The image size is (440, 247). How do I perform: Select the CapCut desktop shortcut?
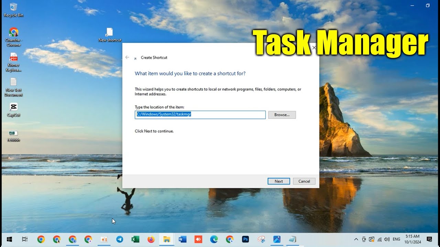pyautogui.click(x=13, y=110)
